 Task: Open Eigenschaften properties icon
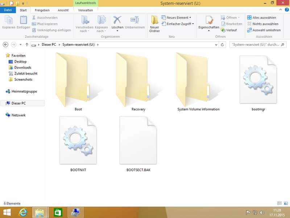tap(209, 21)
